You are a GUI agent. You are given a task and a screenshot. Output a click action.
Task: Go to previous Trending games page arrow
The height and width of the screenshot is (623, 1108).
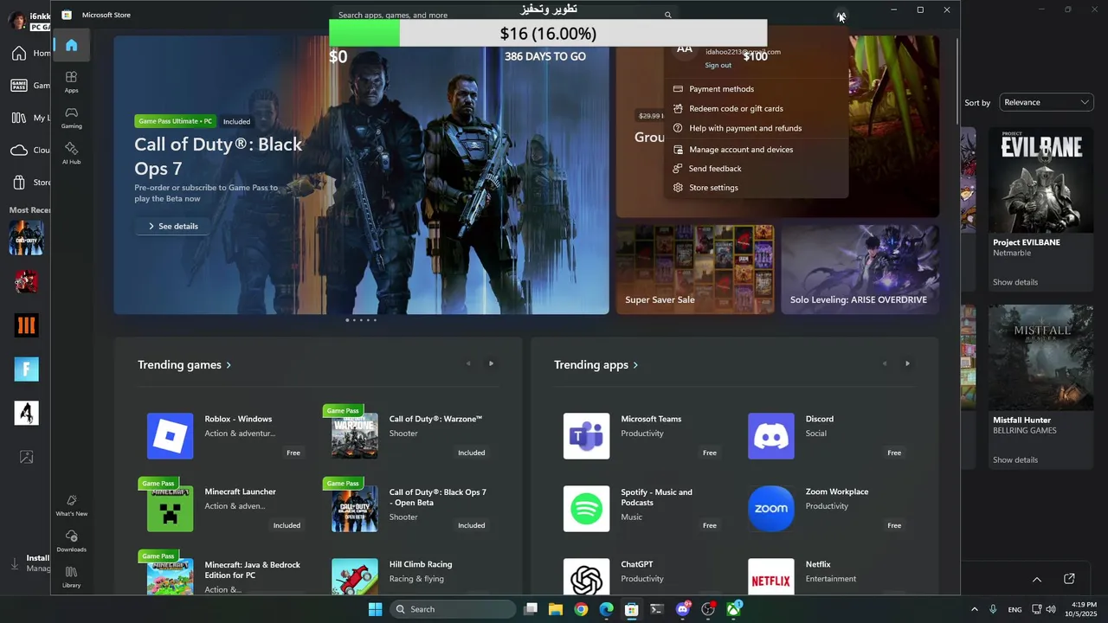click(x=468, y=363)
